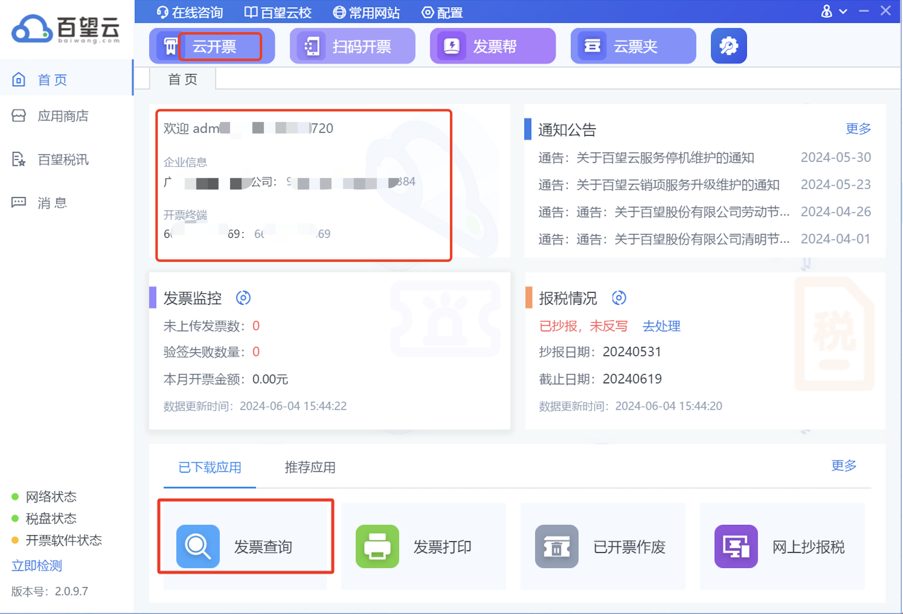The width and height of the screenshot is (903, 614).
Task: Click 更多 beside the application tabs
Action: pos(843,466)
